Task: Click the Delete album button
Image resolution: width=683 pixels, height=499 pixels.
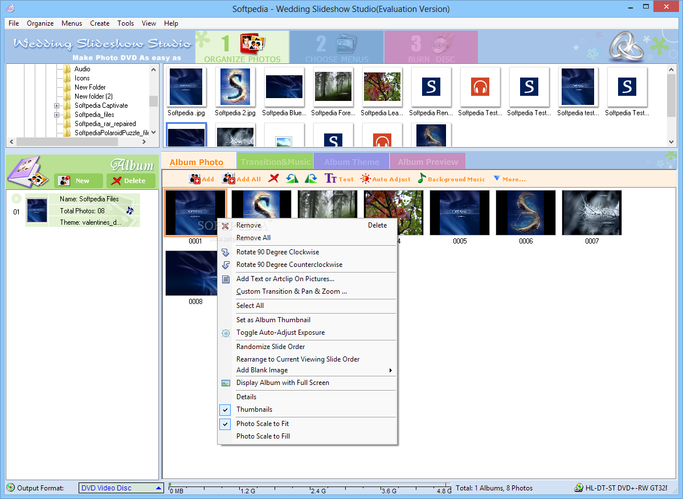Action: pos(130,181)
